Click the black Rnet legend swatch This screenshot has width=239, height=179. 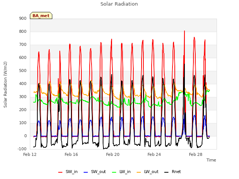coord(167,172)
